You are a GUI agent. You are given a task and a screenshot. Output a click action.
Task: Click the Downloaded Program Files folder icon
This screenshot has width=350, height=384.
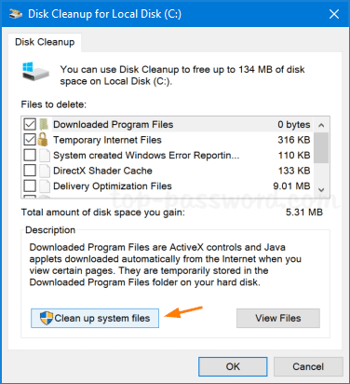(x=44, y=125)
